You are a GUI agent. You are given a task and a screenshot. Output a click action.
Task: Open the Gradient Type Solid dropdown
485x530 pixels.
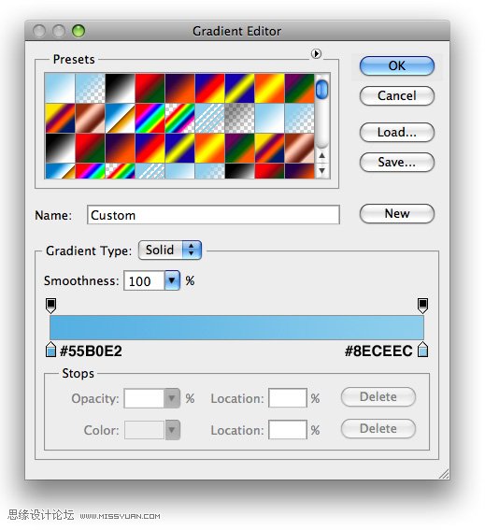pos(170,251)
